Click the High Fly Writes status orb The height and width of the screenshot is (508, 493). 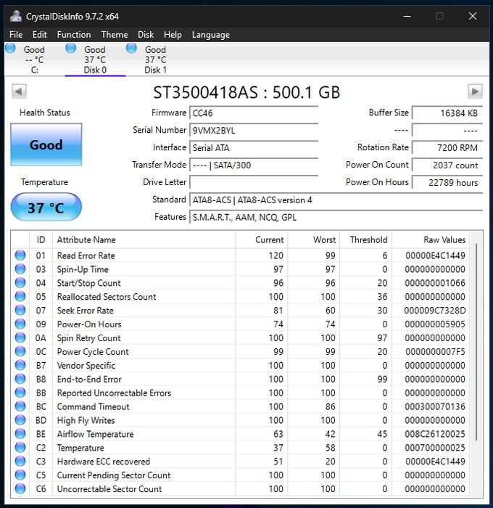pos(20,420)
